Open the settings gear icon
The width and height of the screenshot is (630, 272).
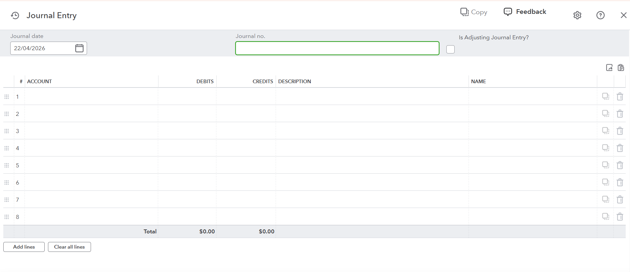[577, 16]
